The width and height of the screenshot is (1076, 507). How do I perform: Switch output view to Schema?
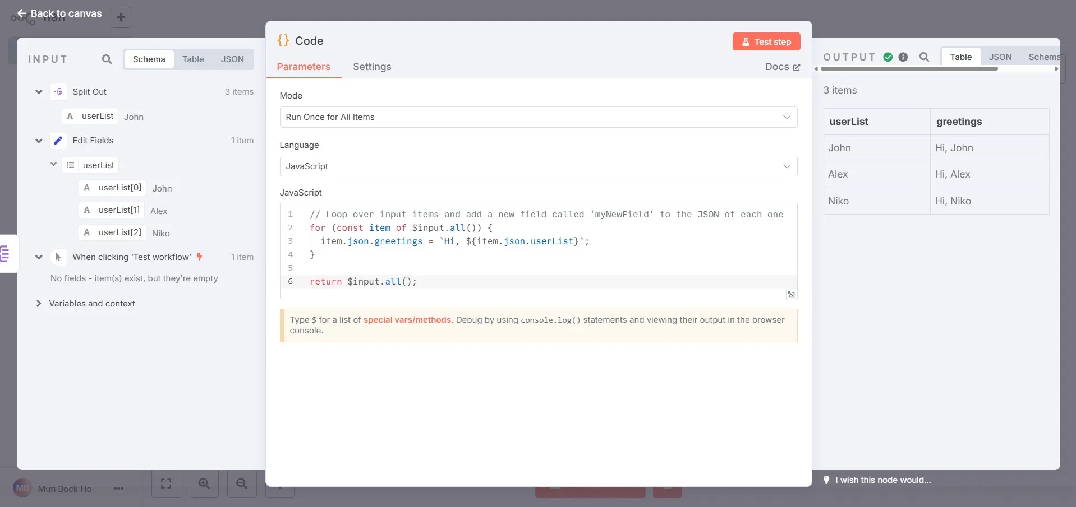click(1043, 57)
